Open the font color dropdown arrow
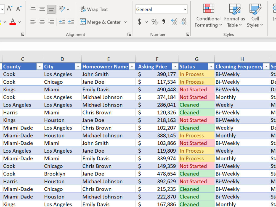 point(20,22)
